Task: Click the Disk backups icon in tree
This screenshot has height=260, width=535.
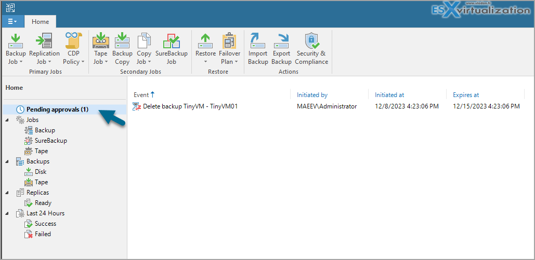Action: pos(29,172)
